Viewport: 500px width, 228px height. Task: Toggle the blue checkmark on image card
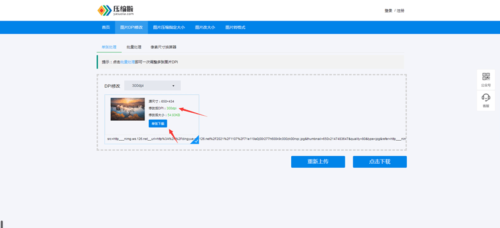[x=196, y=141]
